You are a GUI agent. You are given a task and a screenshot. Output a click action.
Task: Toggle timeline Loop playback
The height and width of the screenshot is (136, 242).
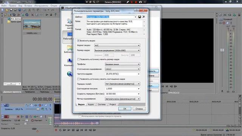pos(60,130)
